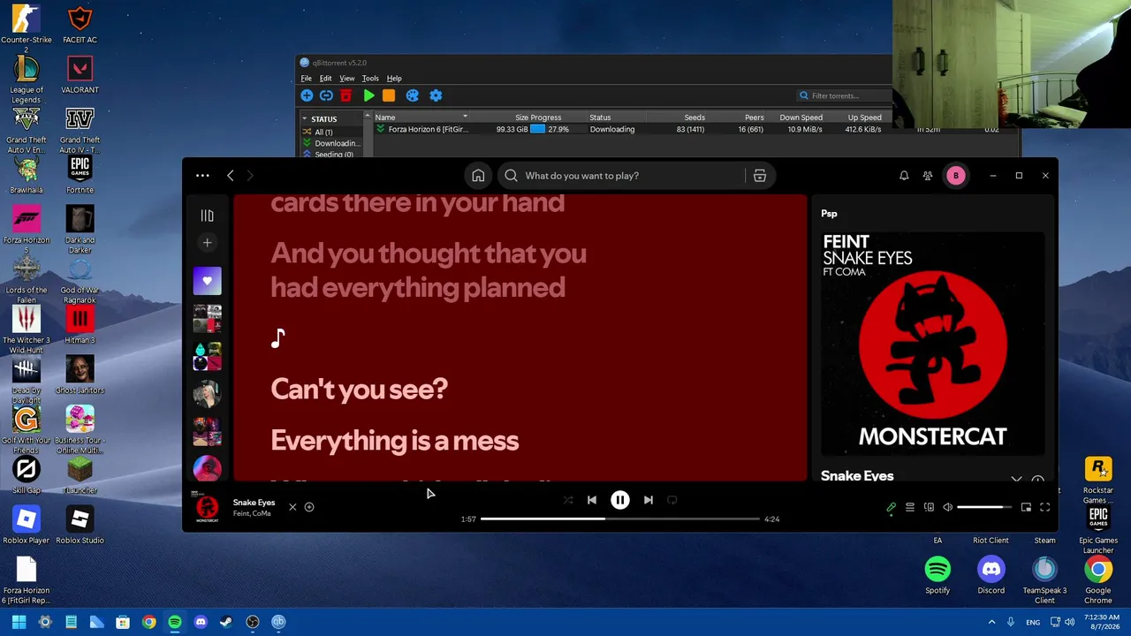This screenshot has width=1131, height=636.
Task: Select the All (1) status filter
Action: click(x=323, y=132)
